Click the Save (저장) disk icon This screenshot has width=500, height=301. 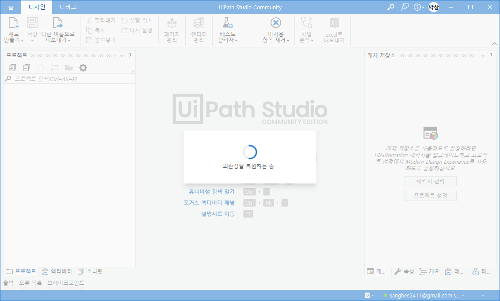coord(32,23)
